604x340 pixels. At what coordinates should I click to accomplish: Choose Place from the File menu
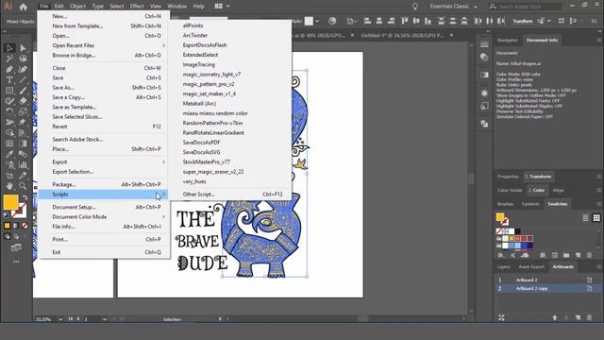pyautogui.click(x=104, y=149)
